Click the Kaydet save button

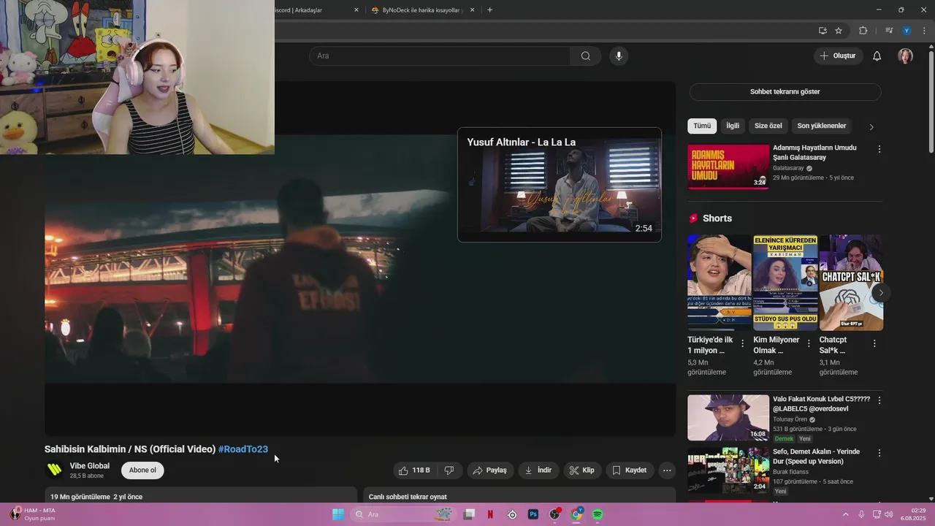pyautogui.click(x=630, y=470)
